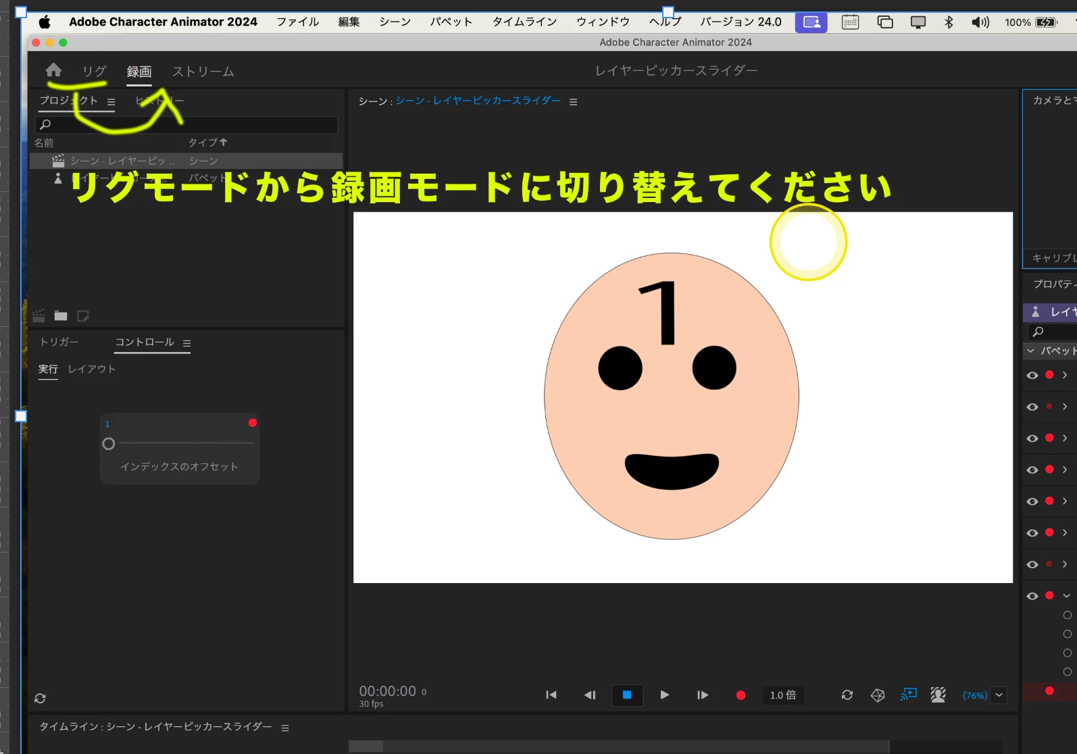1077x754 pixels.
Task: Expand the second behavior row chevron
Action: click(x=1065, y=407)
